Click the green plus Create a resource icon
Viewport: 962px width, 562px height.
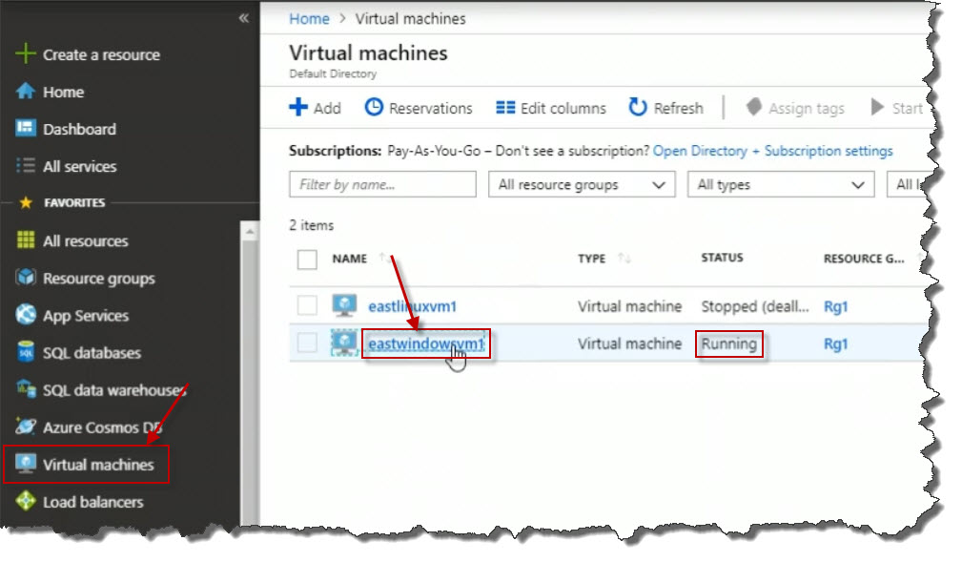[25, 54]
